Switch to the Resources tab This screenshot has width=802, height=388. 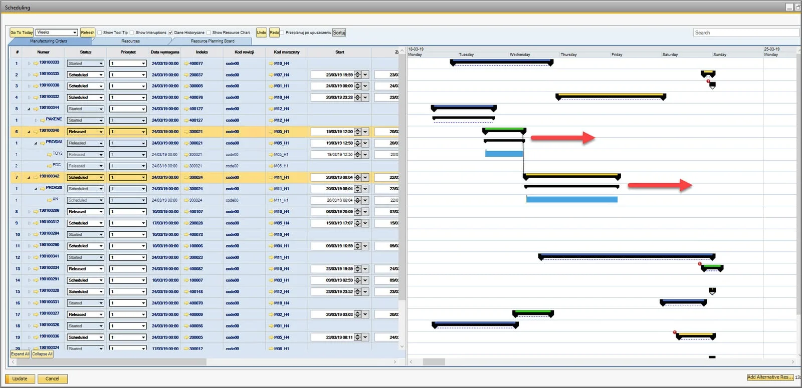130,41
